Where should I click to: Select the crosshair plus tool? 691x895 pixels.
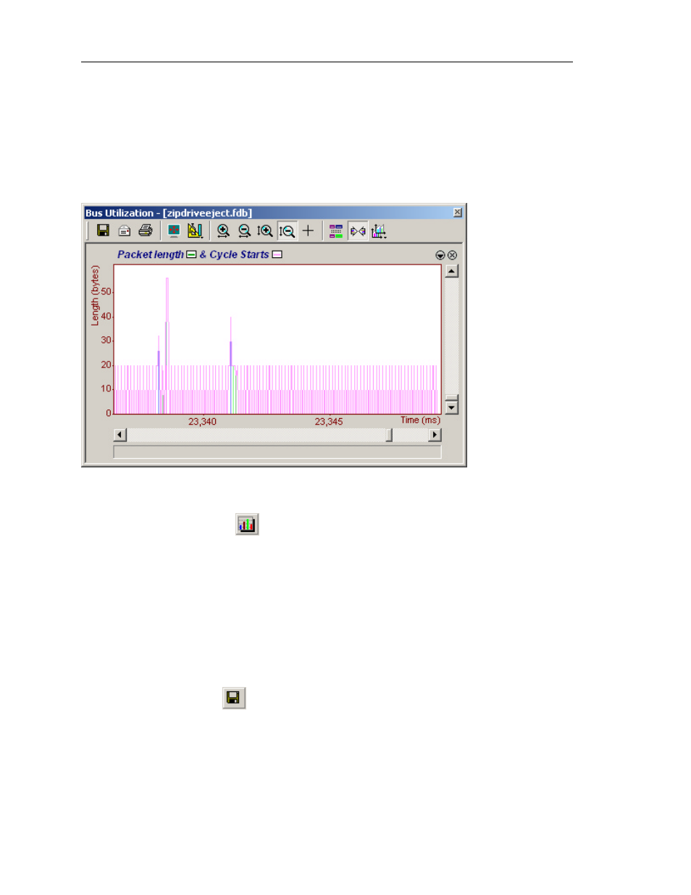[x=308, y=230]
